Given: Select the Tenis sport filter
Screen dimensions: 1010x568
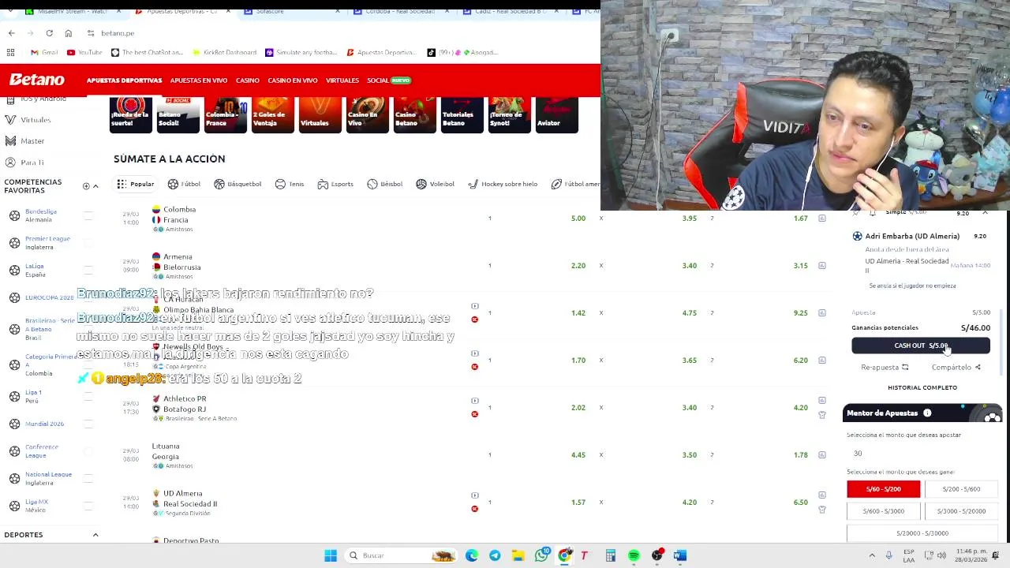Looking at the screenshot, I should (x=289, y=184).
